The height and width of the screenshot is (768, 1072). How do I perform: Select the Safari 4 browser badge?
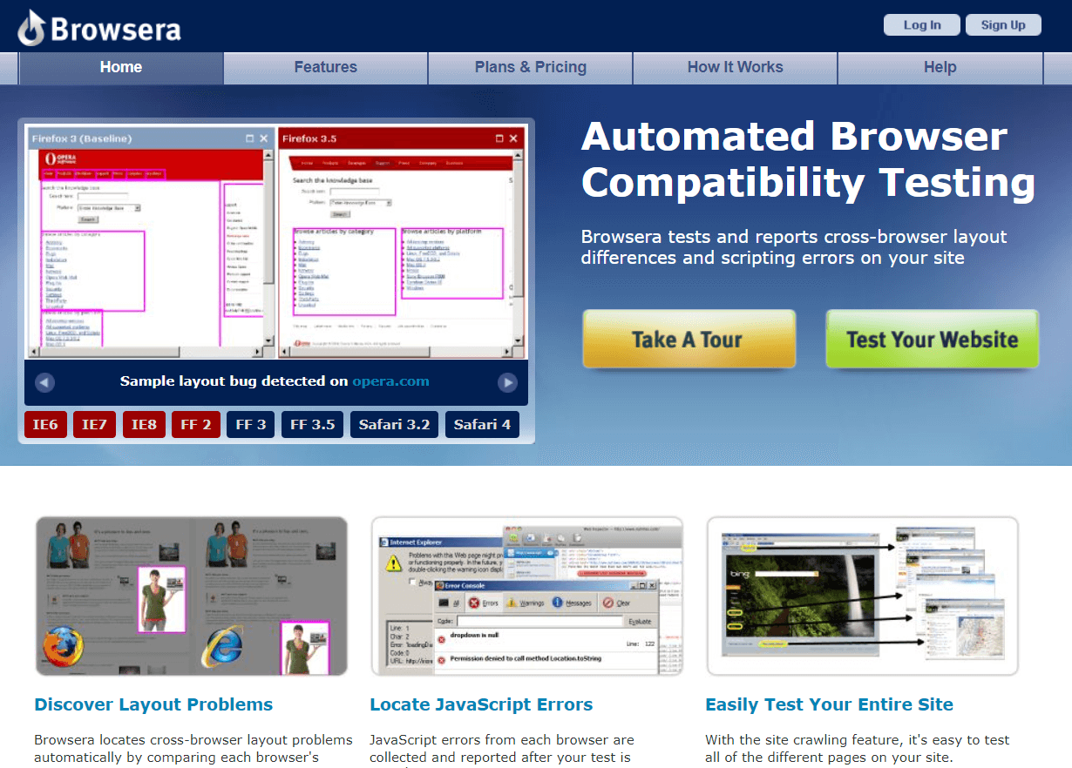pos(482,424)
